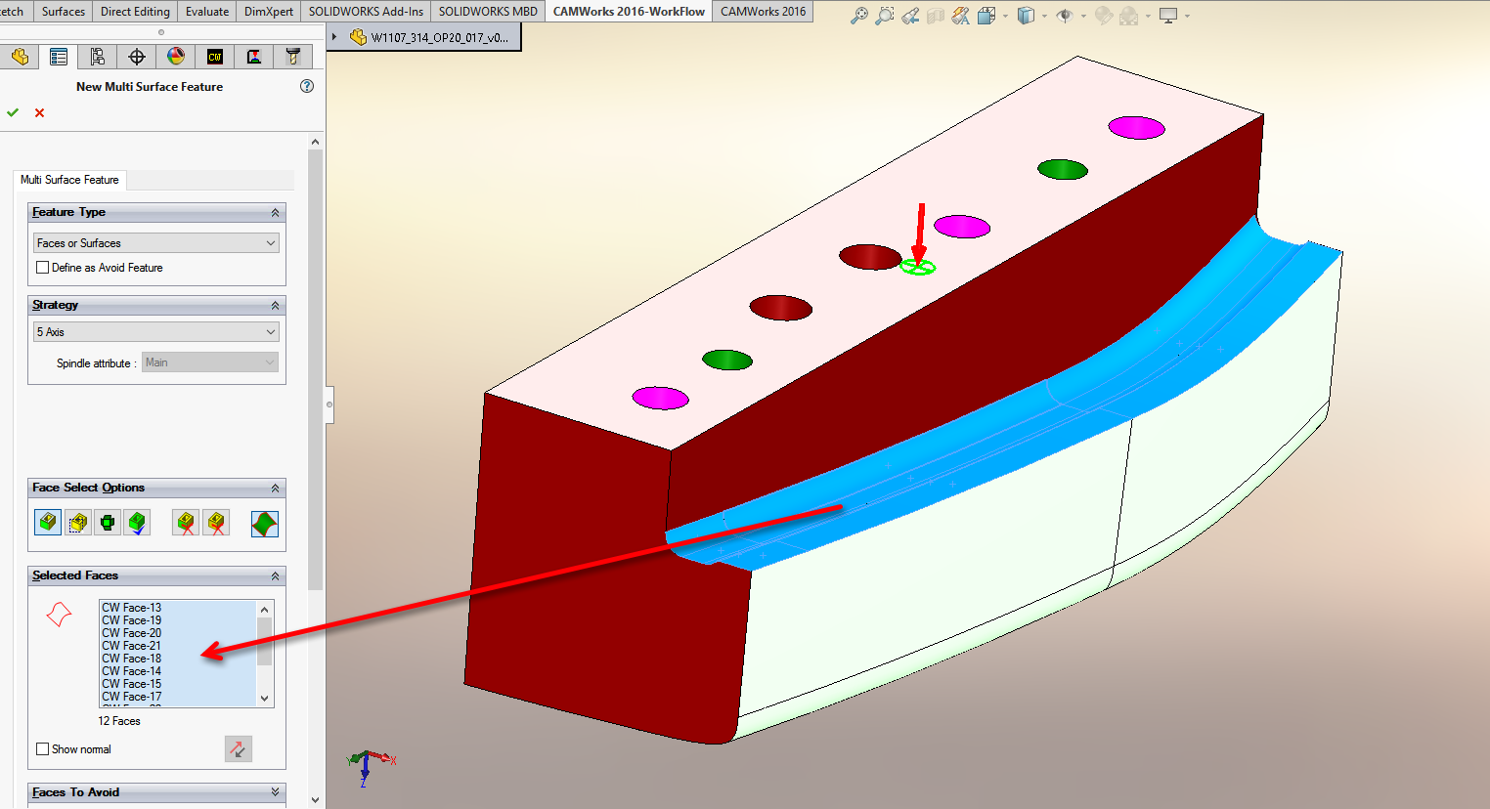Click the Zoom to Fit magnifier icon
Viewport: 1490px width, 809px height.
point(858,16)
